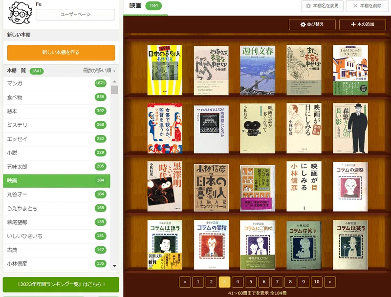391x297 pixels.
Task: Click 本棚名を変更 to rename shelf
Action: [x=322, y=6]
